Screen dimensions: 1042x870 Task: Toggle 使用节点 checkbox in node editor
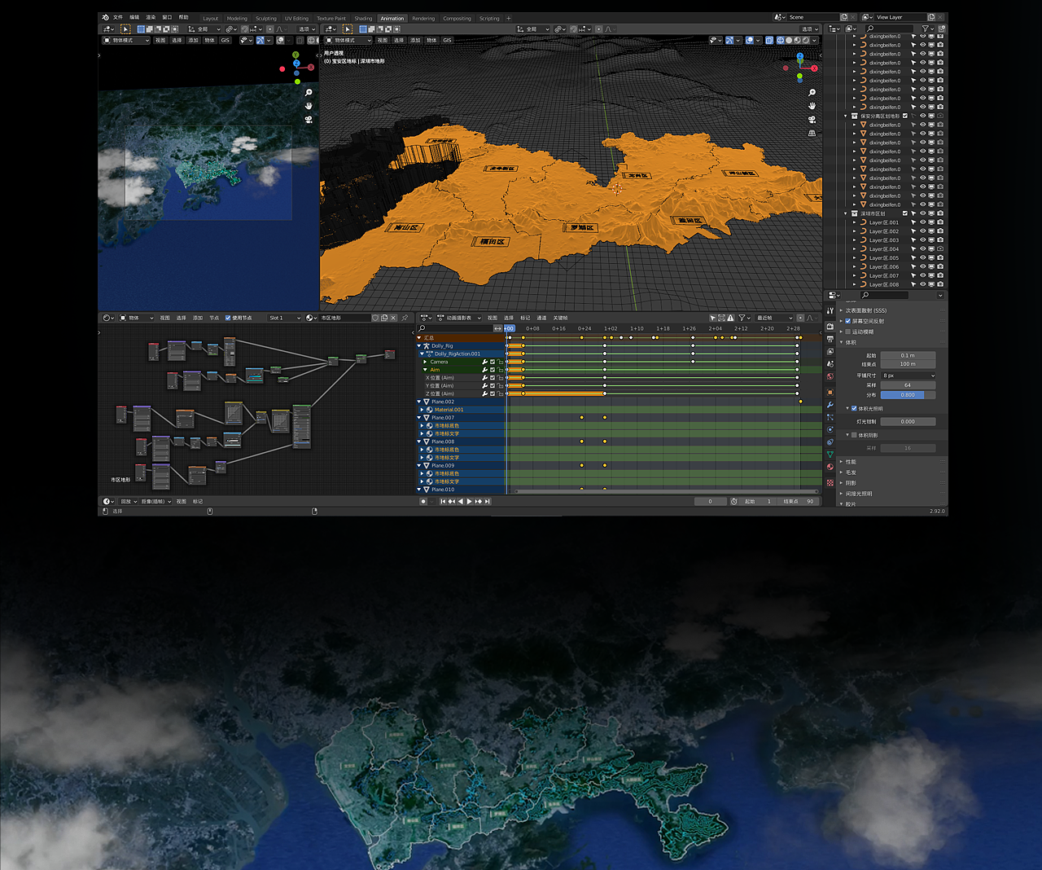click(228, 318)
